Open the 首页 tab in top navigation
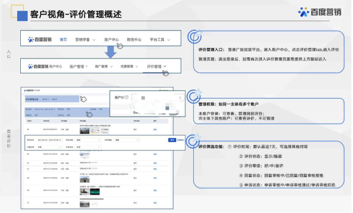 coord(63,40)
